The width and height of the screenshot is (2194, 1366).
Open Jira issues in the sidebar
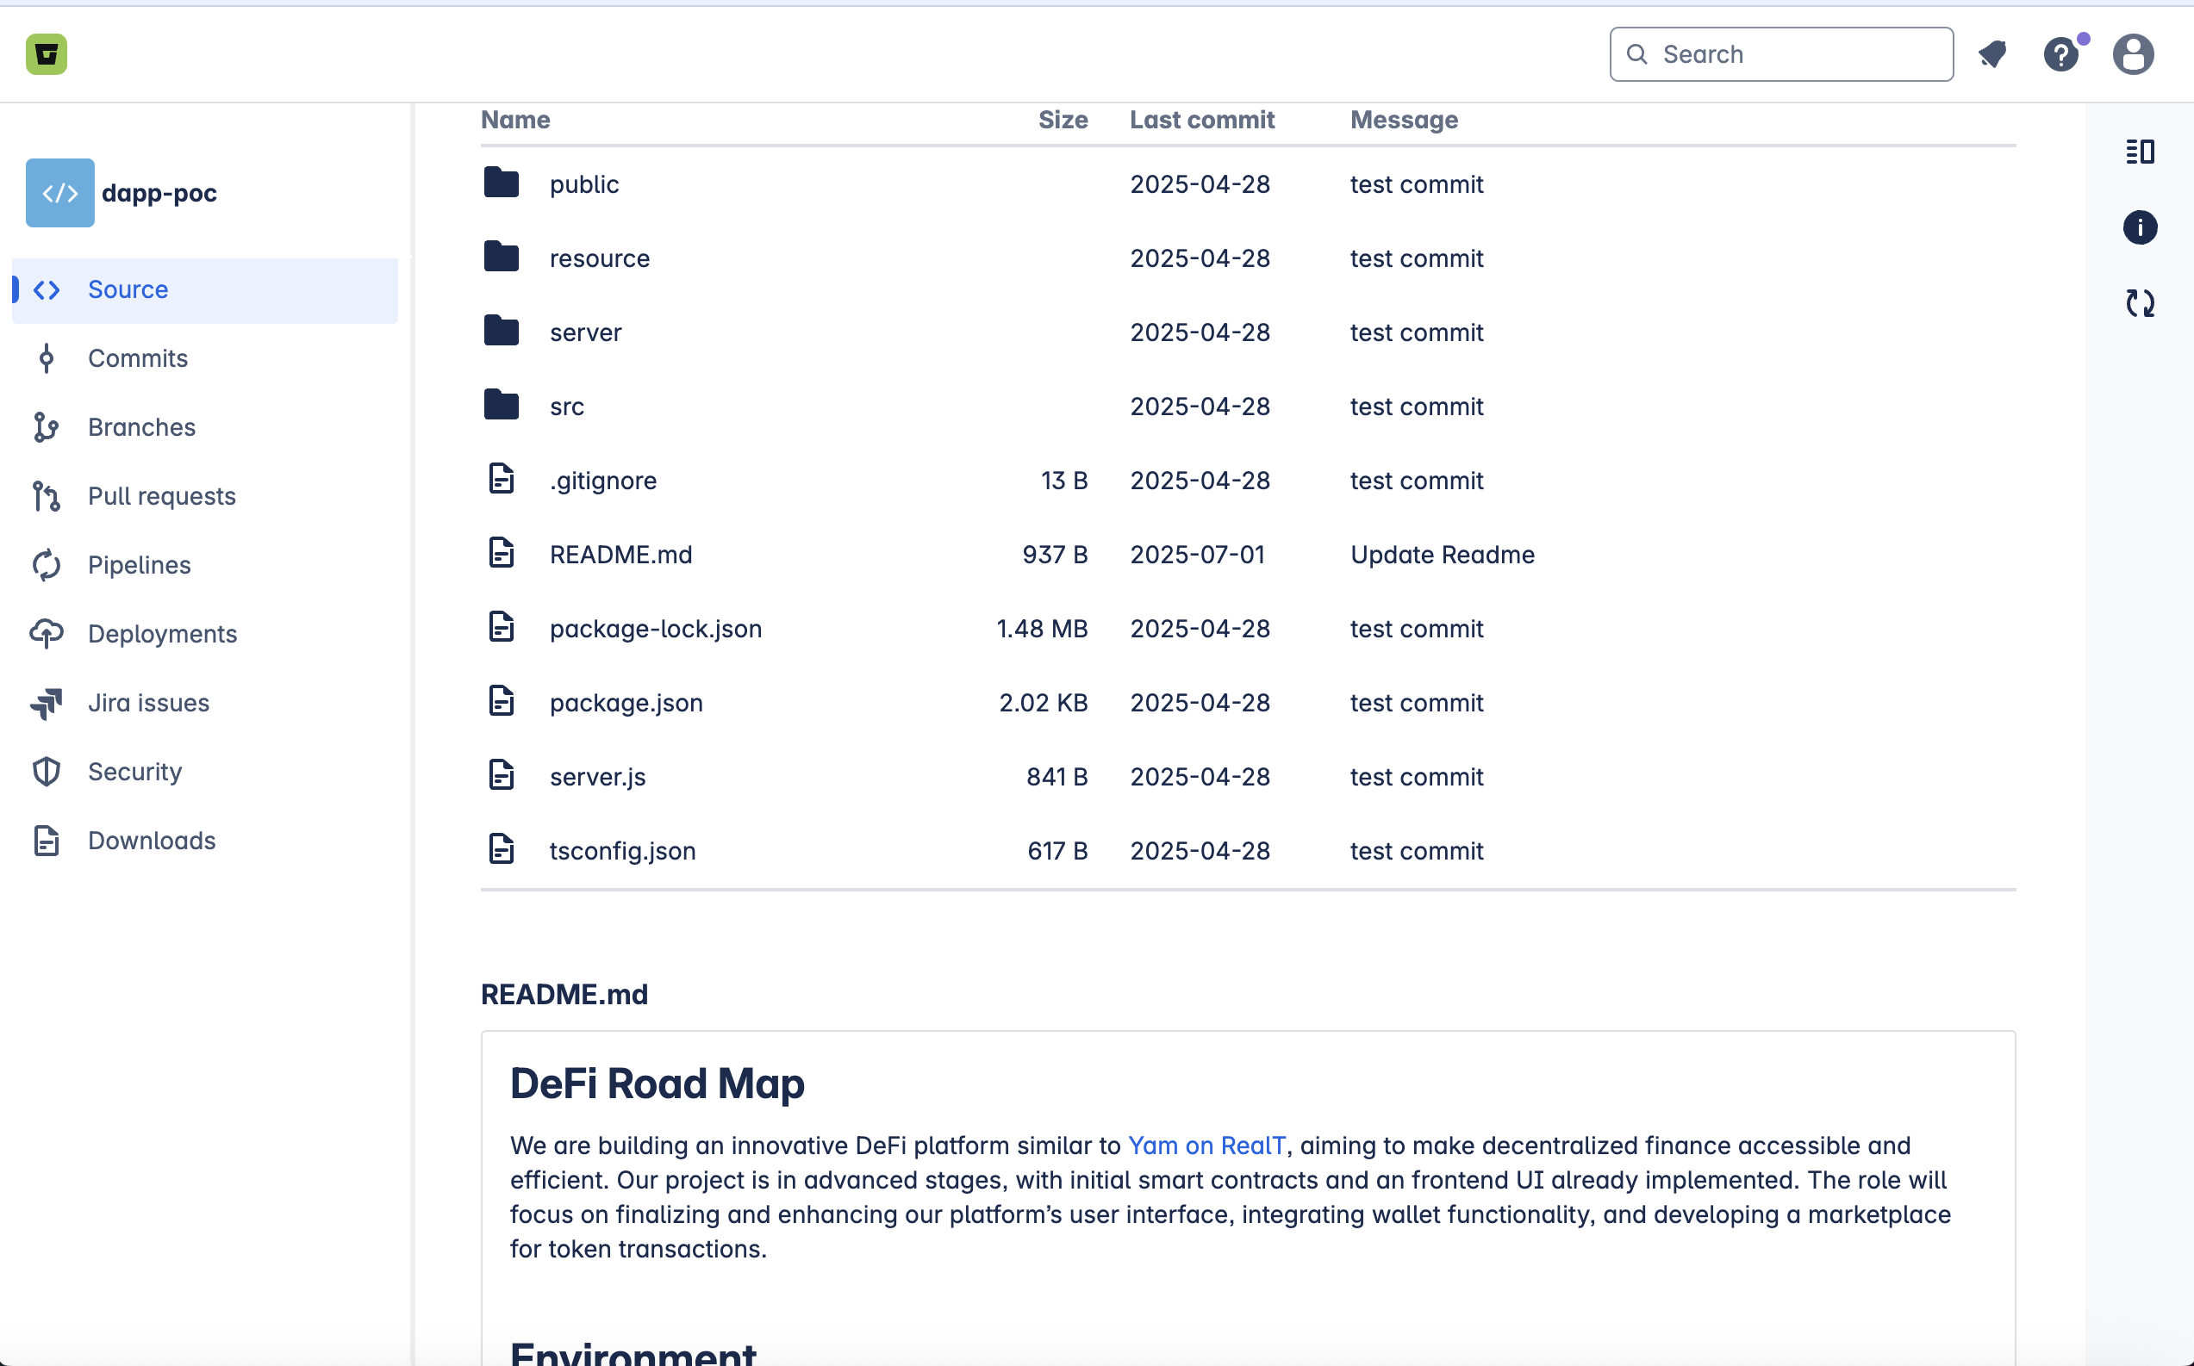[x=148, y=703]
